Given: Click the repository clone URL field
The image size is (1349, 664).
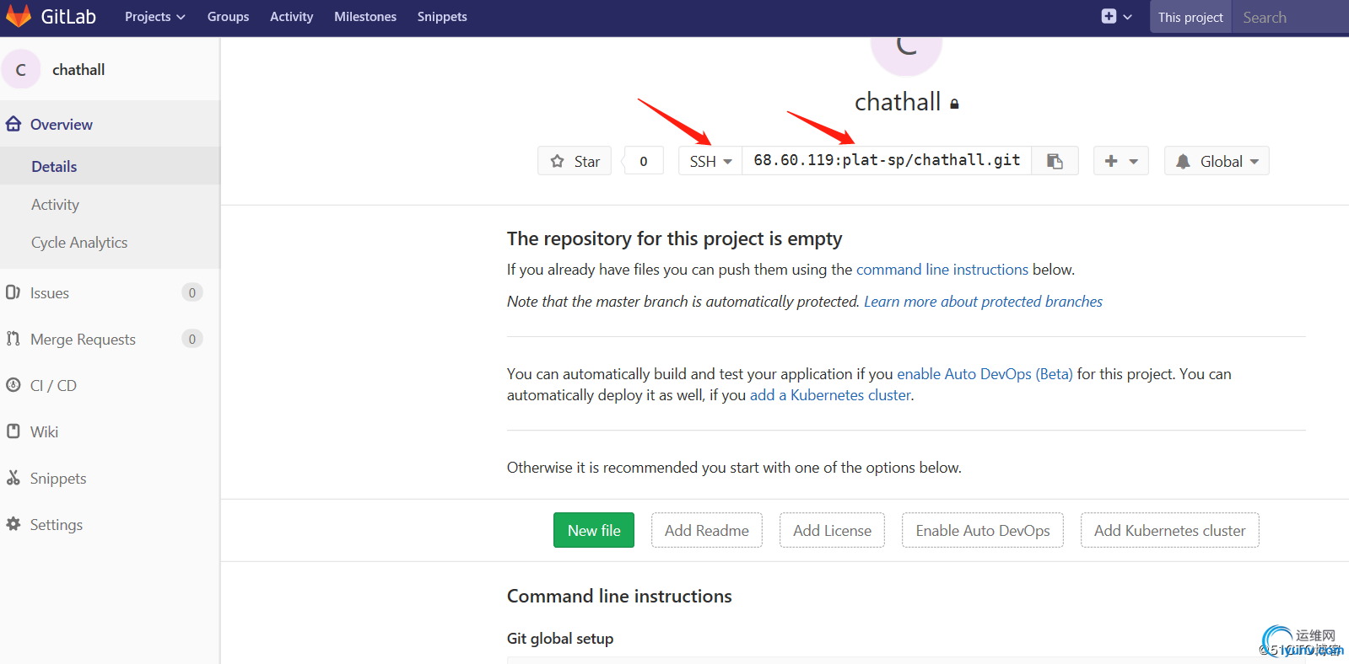Looking at the screenshot, I should pyautogui.click(x=887, y=161).
